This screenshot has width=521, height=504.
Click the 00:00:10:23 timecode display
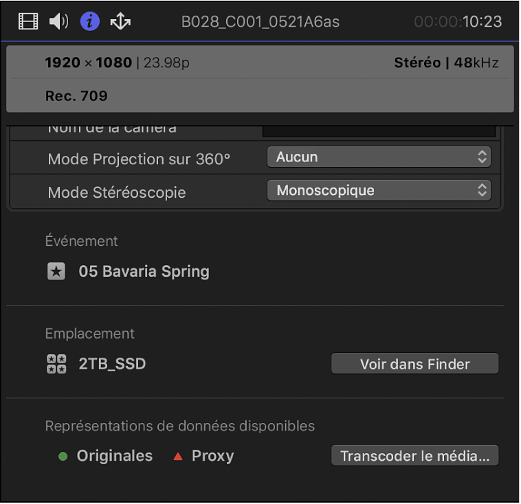(458, 22)
